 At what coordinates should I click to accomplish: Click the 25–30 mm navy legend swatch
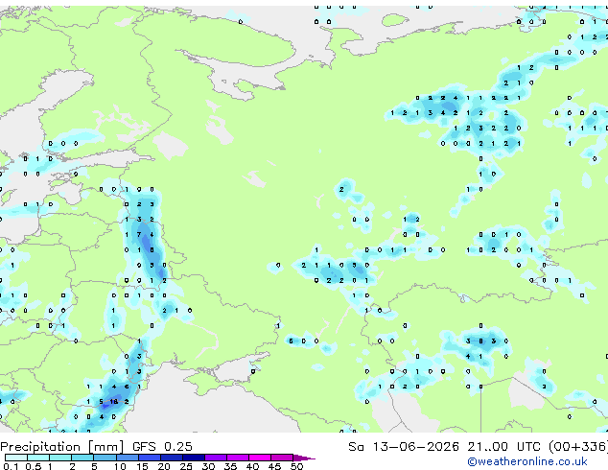pos(193,458)
